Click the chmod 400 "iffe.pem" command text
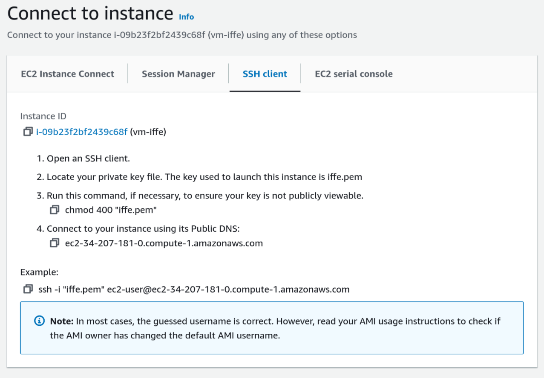Screen dimensions: 544x378 click(111, 210)
